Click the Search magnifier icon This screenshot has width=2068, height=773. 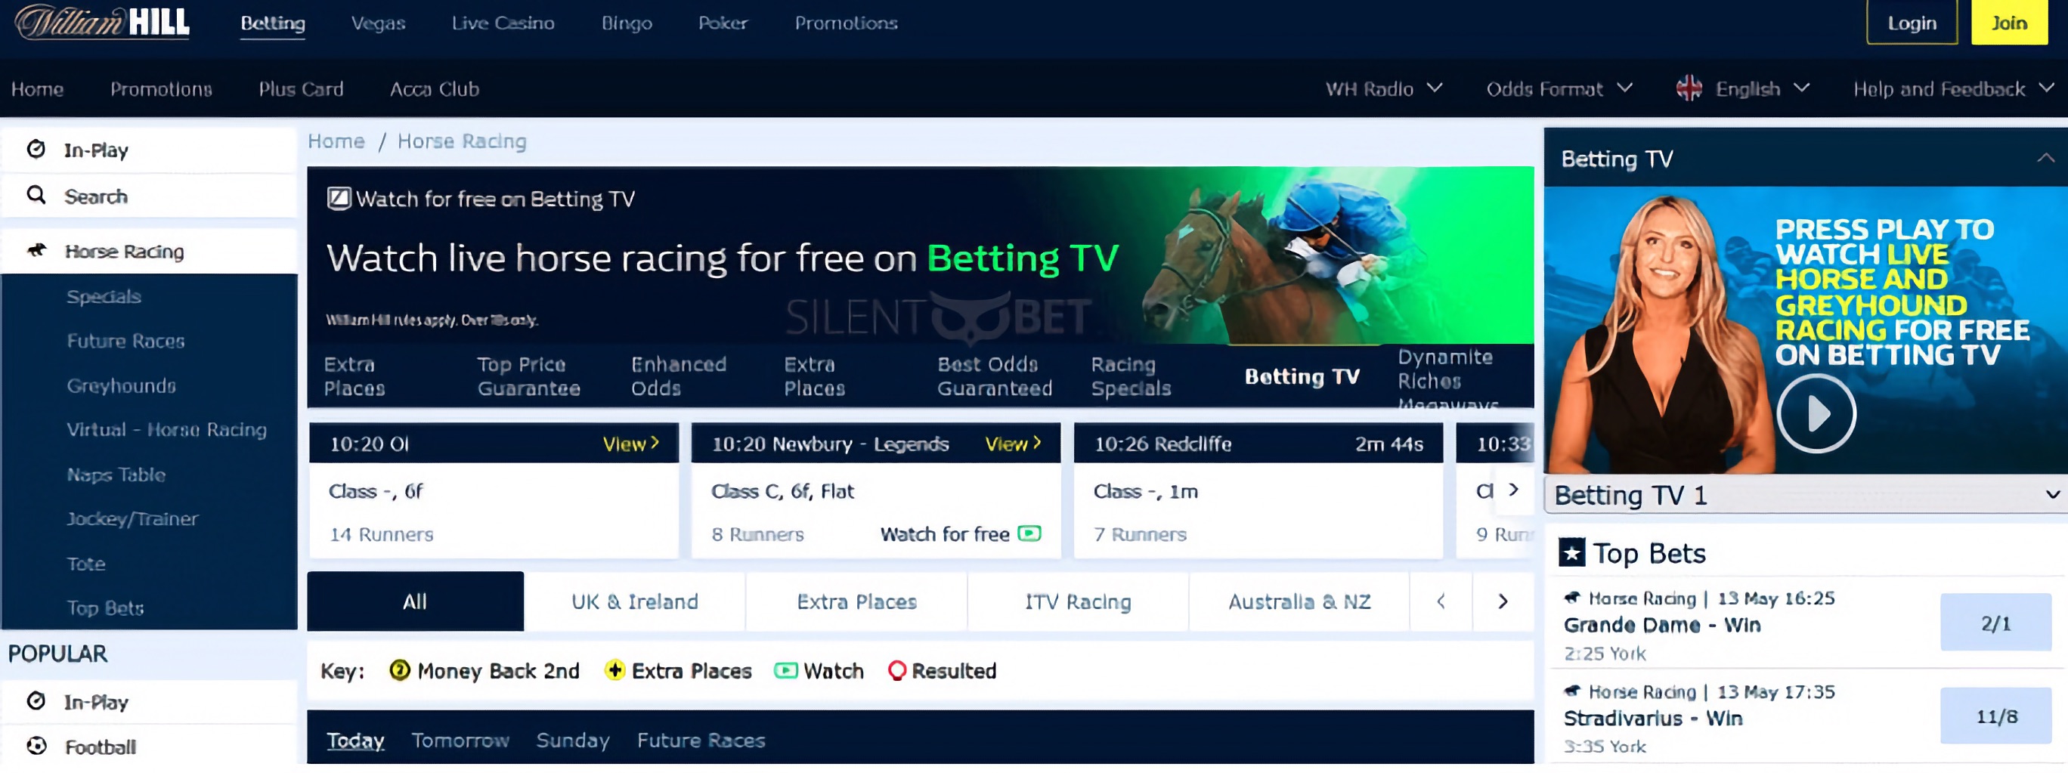[36, 195]
